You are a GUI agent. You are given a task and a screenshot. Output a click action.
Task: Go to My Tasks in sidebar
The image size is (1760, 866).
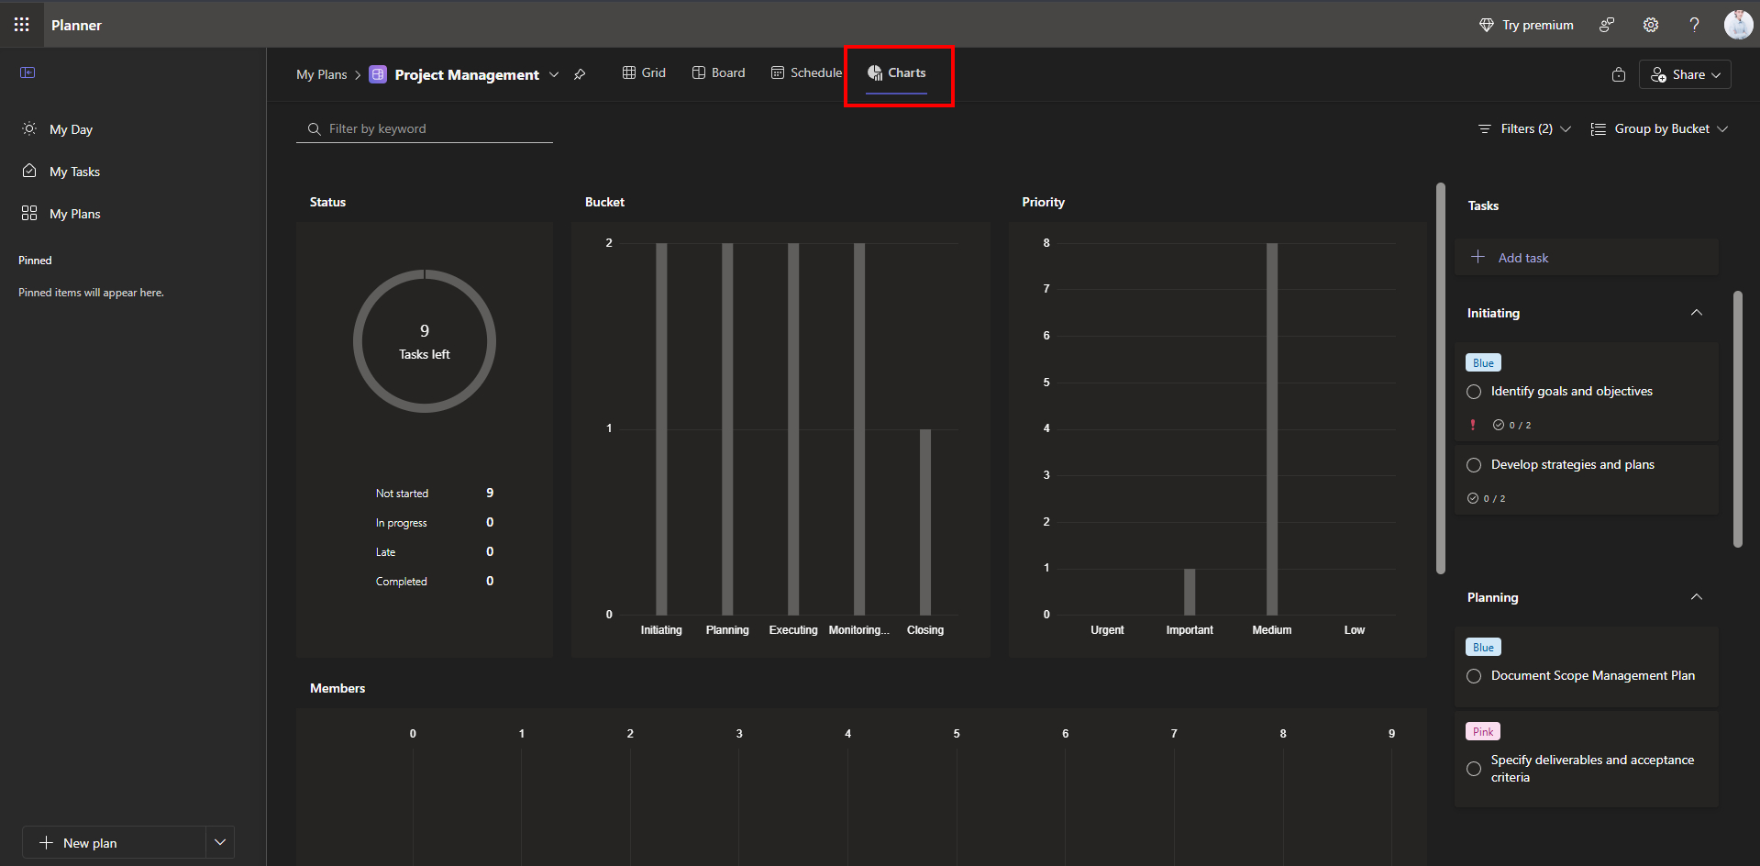[74, 172]
